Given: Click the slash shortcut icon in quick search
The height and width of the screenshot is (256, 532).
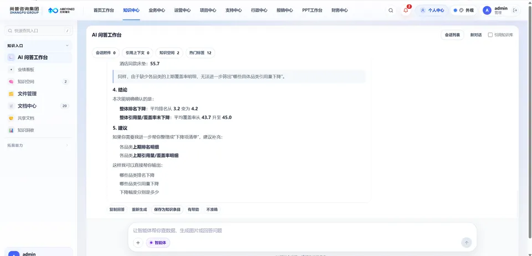Looking at the screenshot, I should tap(67, 31).
